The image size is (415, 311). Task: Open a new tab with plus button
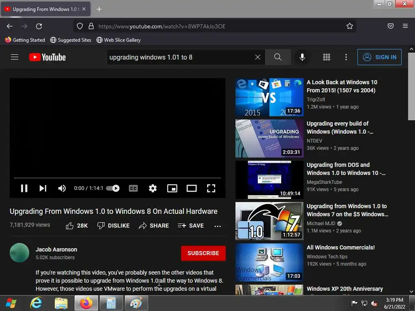99,9
